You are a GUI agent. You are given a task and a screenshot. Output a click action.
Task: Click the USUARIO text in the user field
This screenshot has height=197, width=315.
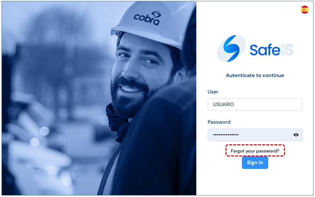(223, 104)
